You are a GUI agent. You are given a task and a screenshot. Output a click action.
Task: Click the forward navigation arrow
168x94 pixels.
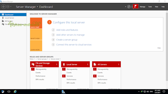coord(8,7)
